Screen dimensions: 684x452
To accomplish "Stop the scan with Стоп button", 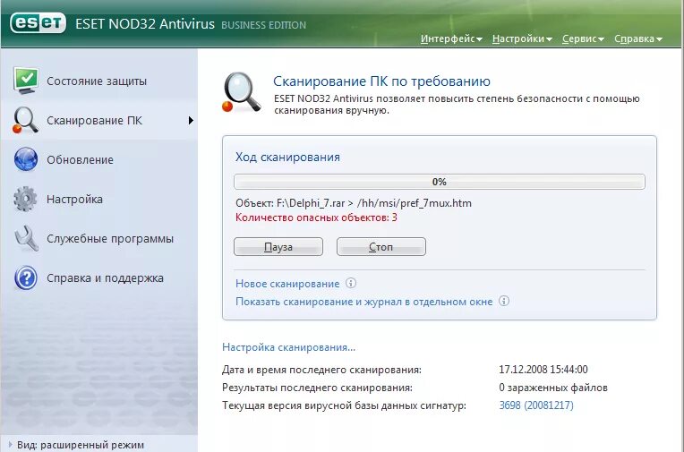I will [380, 246].
